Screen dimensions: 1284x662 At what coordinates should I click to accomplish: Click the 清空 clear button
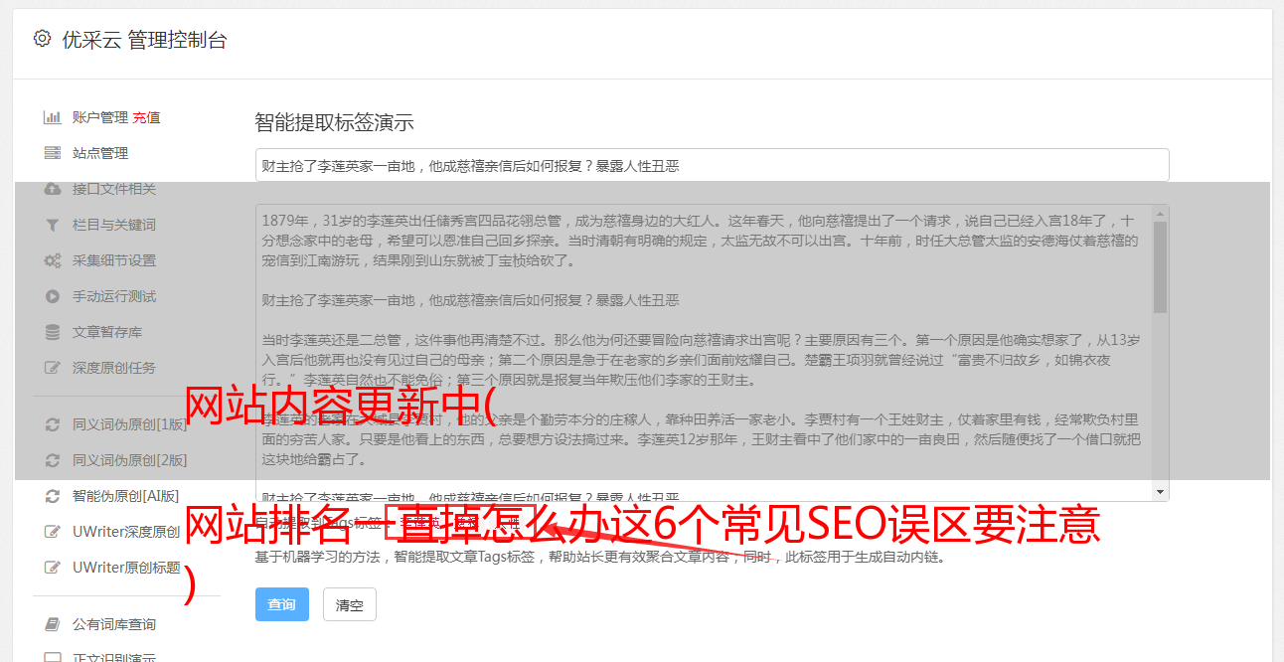350,604
